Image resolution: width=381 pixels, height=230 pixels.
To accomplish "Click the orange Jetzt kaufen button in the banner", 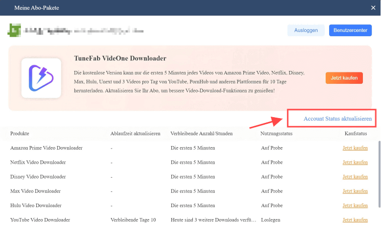I will click(344, 78).
